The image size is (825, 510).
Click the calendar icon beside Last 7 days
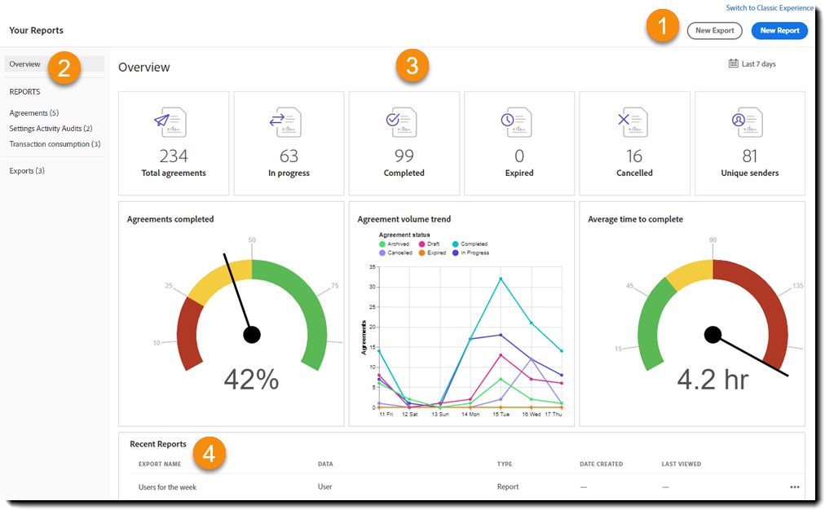[x=733, y=64]
